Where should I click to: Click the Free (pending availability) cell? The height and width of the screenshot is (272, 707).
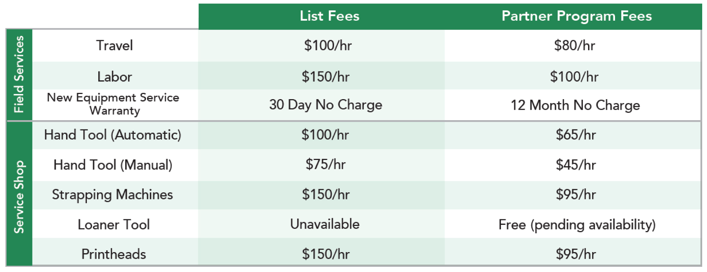(x=577, y=224)
